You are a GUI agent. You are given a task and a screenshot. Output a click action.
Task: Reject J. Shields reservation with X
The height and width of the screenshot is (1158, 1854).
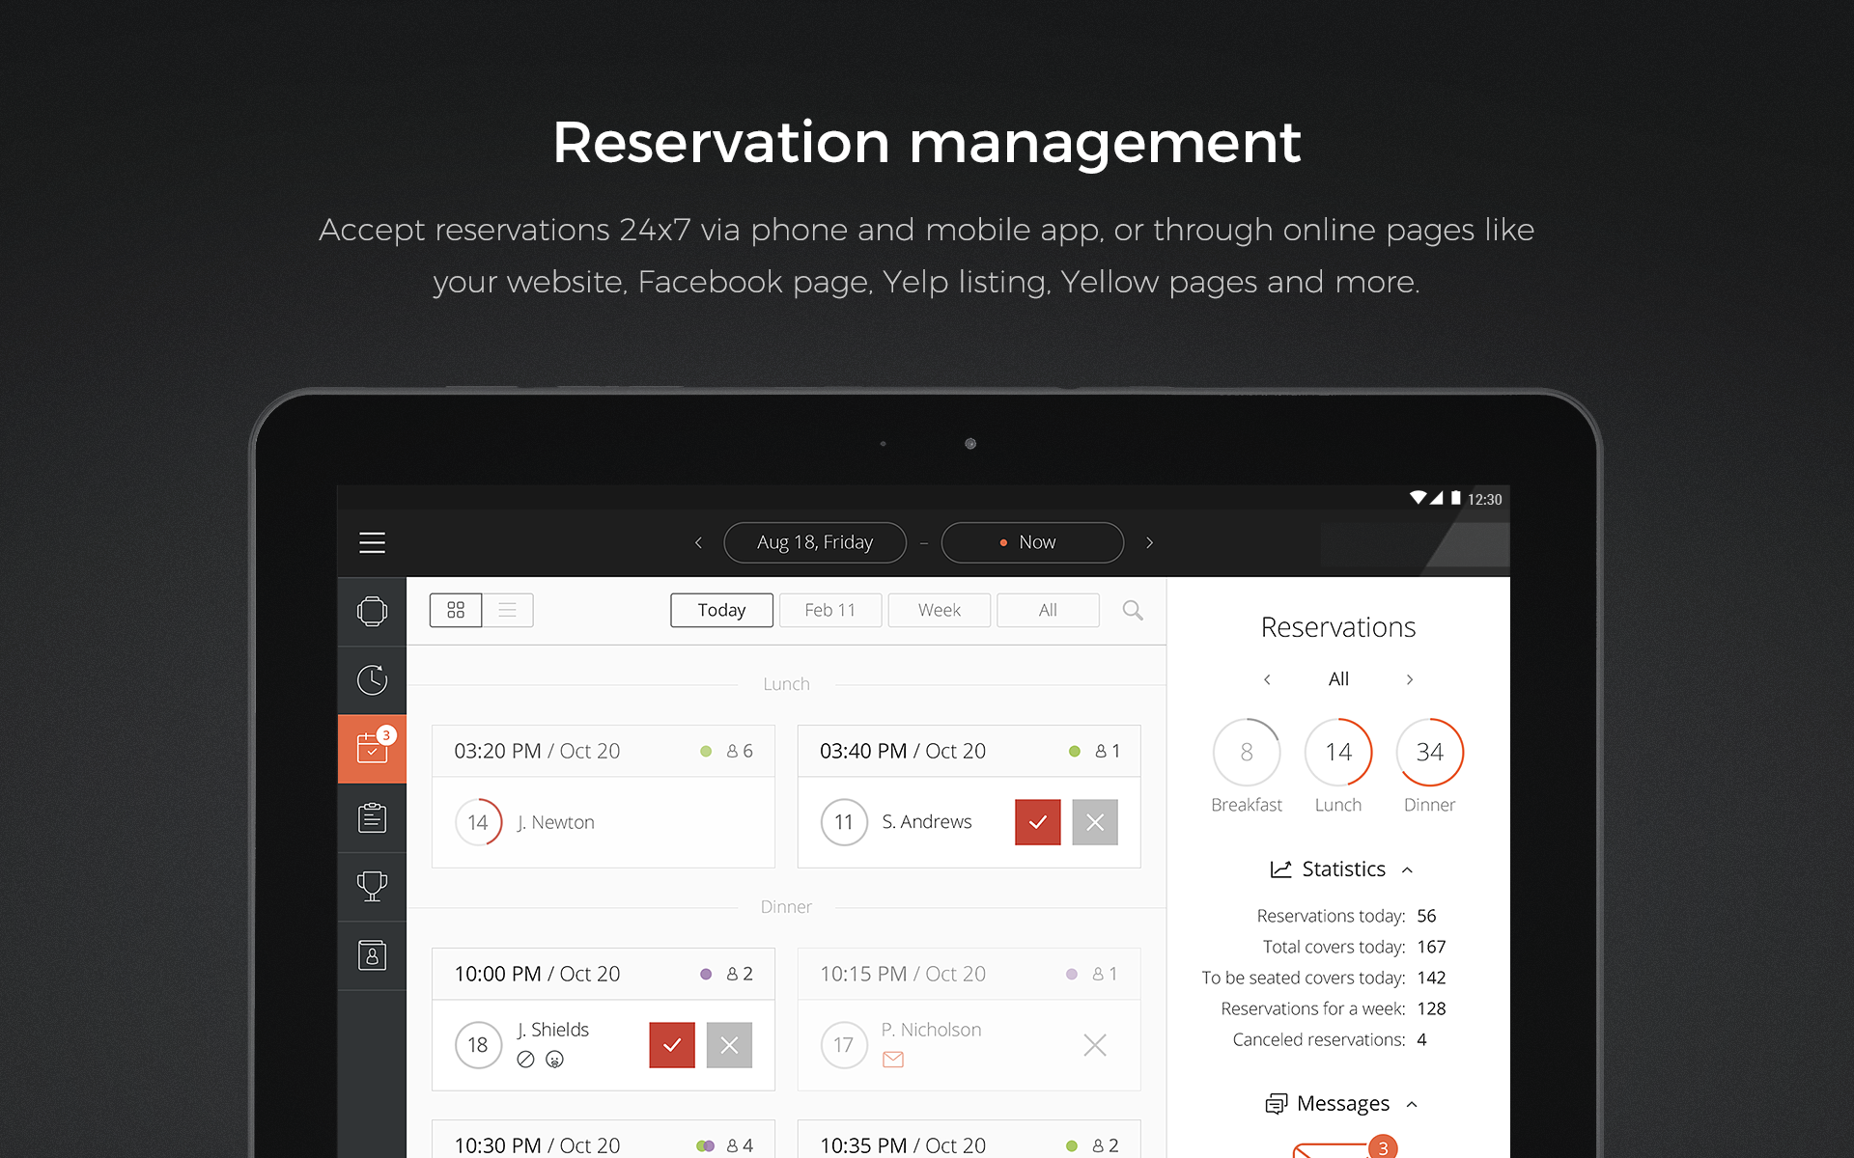(x=729, y=1045)
